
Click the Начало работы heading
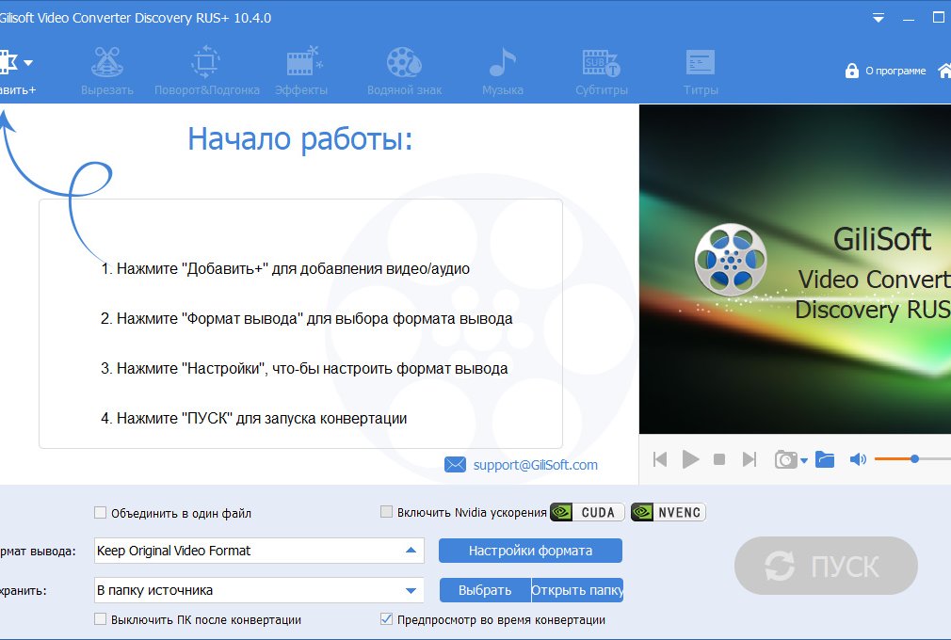coord(300,138)
